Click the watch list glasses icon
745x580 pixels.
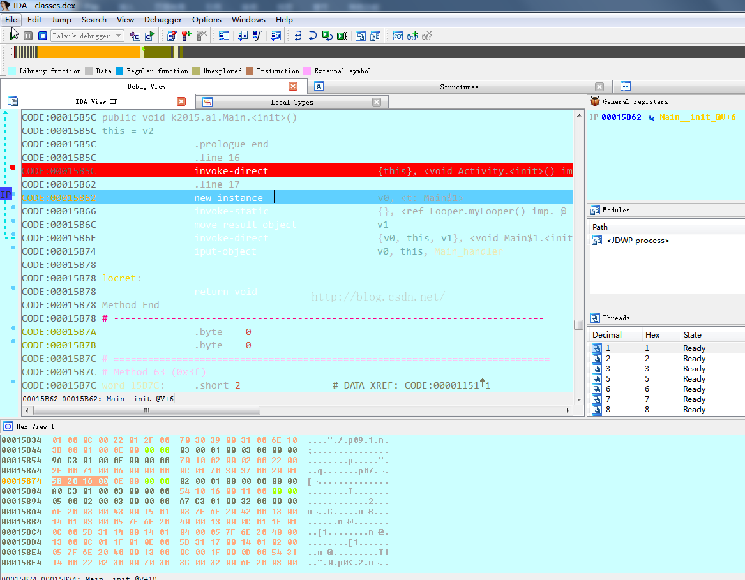(x=398, y=36)
